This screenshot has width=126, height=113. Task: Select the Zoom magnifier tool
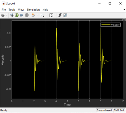pos(42,15)
